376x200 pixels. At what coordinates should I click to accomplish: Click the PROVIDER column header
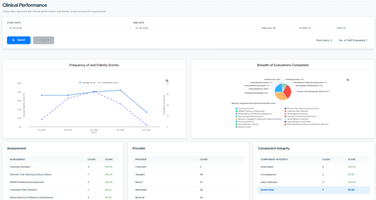pos(141,159)
